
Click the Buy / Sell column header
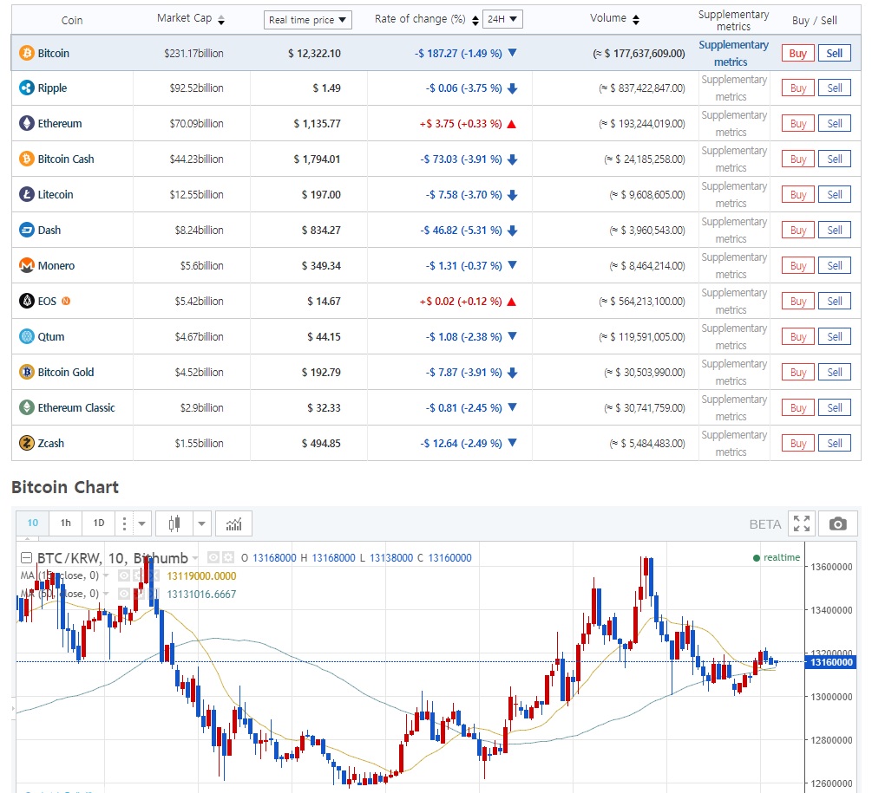coord(814,21)
